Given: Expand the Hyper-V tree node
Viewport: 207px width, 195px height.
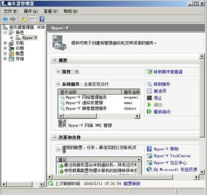Looking at the screenshot, I should [x=12, y=38].
